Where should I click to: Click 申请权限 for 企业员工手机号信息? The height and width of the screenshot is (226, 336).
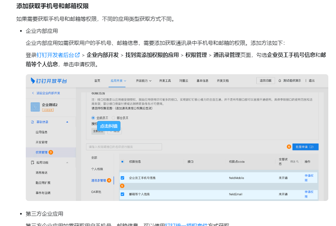309,178
